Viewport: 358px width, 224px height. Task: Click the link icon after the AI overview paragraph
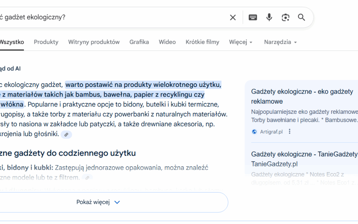coord(66,134)
